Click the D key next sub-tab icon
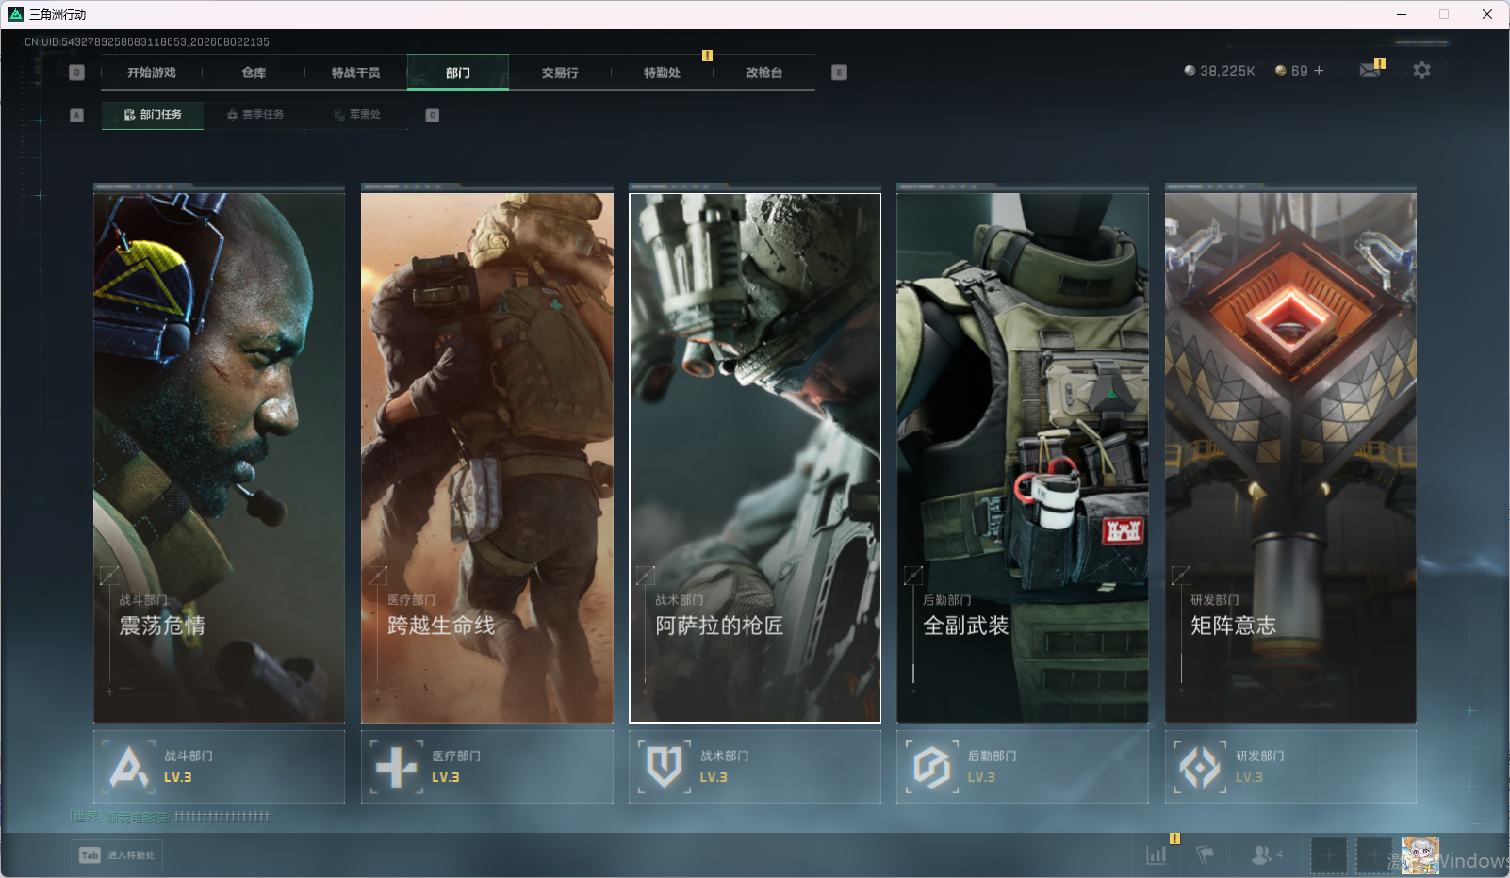The height and width of the screenshot is (878, 1510). [x=433, y=115]
